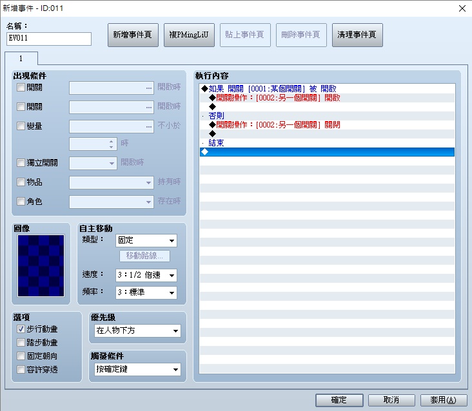
Task: Click the 變量 value spinner arrows
Action: pyautogui.click(x=112, y=144)
